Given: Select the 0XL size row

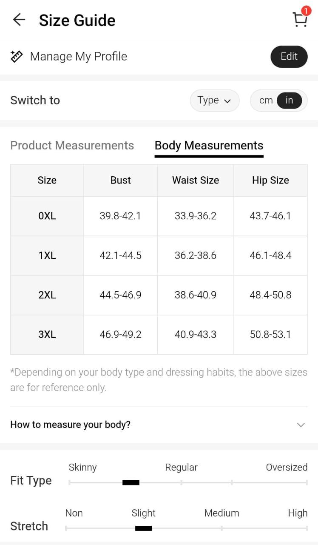Looking at the screenshot, I should 47,216.
